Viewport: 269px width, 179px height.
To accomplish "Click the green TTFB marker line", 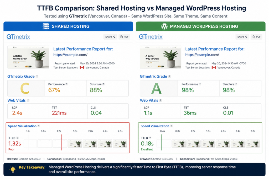I will tap(162, 142).
